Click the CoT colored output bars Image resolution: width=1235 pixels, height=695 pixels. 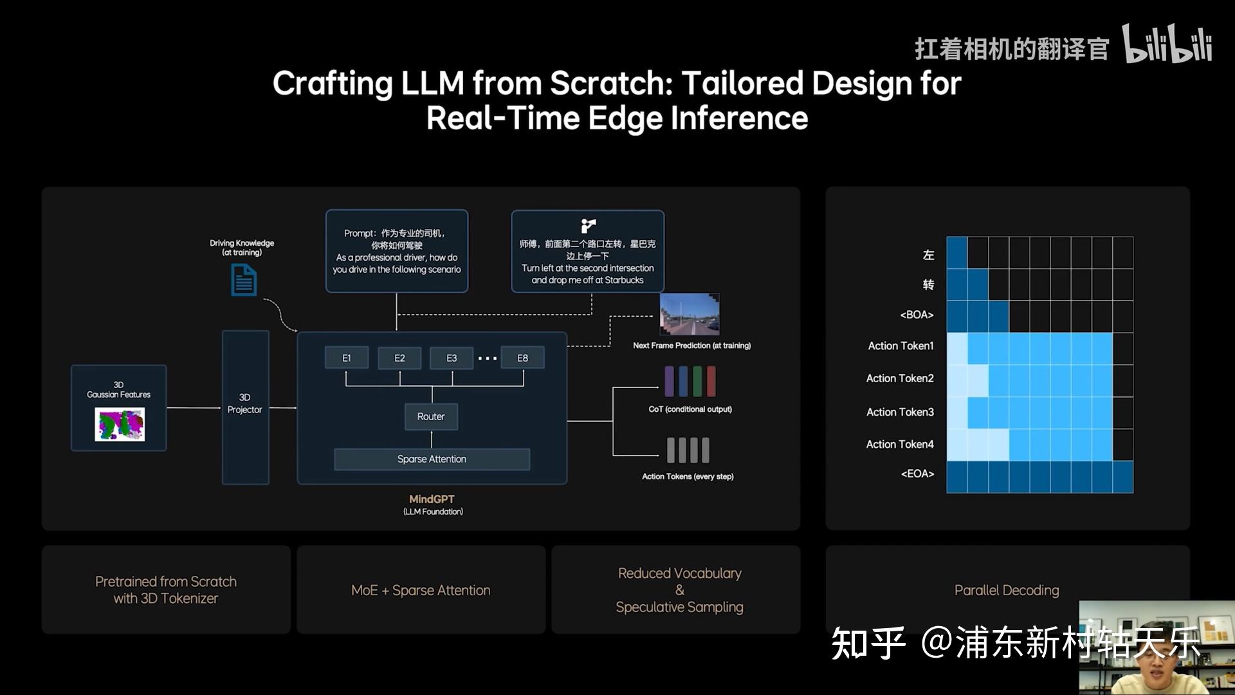(690, 381)
